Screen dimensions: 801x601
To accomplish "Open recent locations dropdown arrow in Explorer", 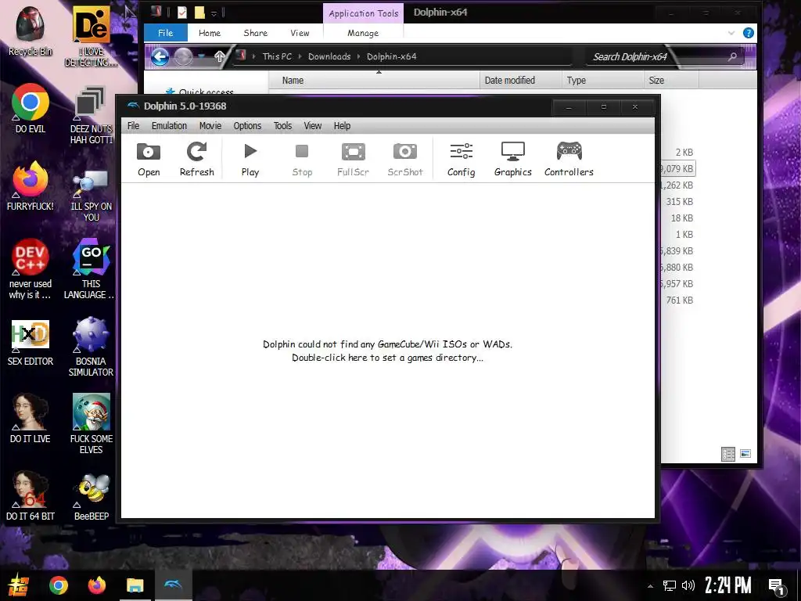I will pyautogui.click(x=202, y=56).
